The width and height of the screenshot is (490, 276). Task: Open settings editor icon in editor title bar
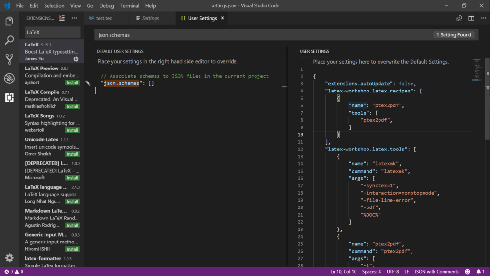[459, 18]
